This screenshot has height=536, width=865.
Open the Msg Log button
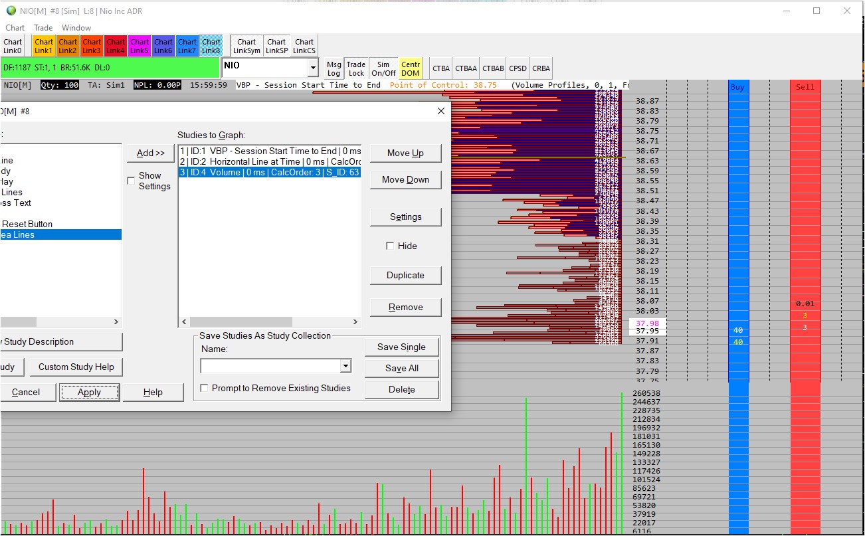(334, 68)
